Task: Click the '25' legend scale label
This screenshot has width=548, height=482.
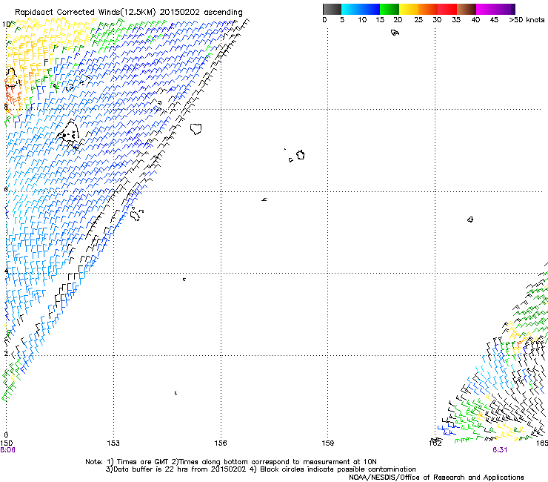Action: [418, 19]
